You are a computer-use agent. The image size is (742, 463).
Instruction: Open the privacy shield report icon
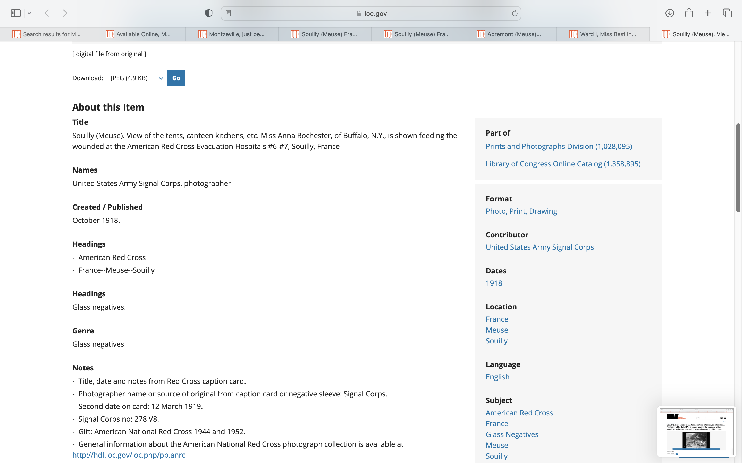click(x=208, y=13)
